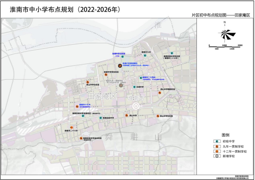Select the teal marker below 淮南市七中
The width and height of the screenshot is (255, 180).
145,56
